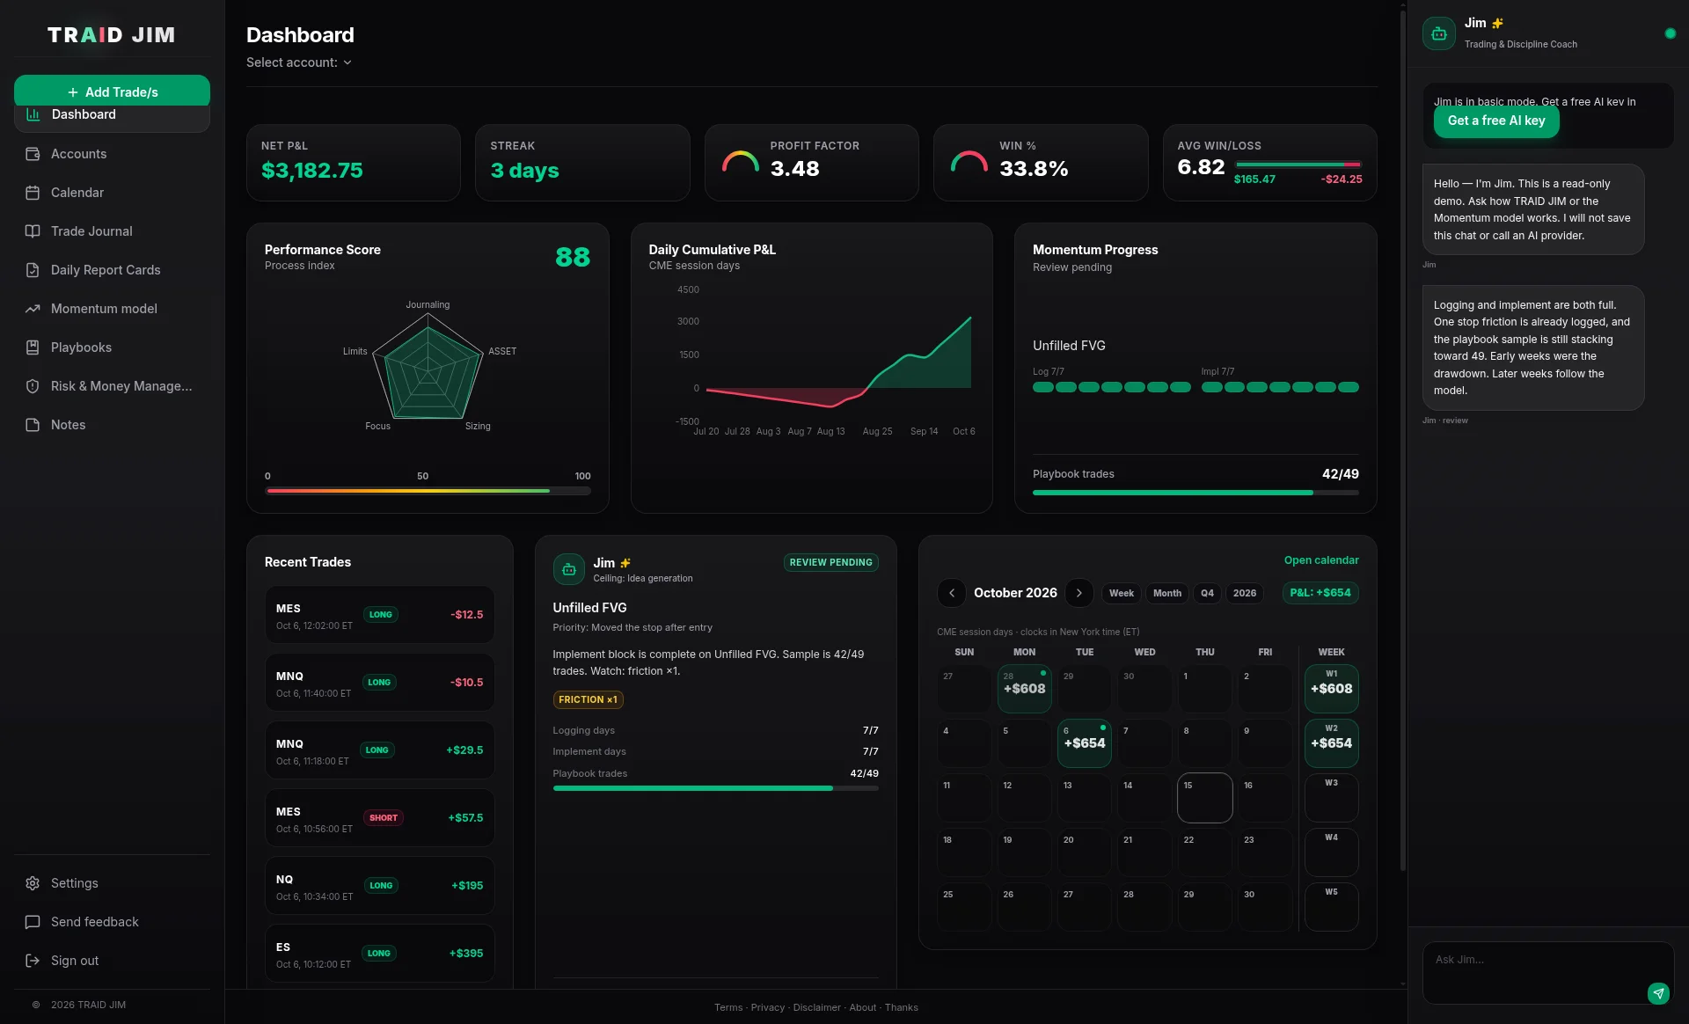Go to previous month in calendar

[x=952, y=593]
